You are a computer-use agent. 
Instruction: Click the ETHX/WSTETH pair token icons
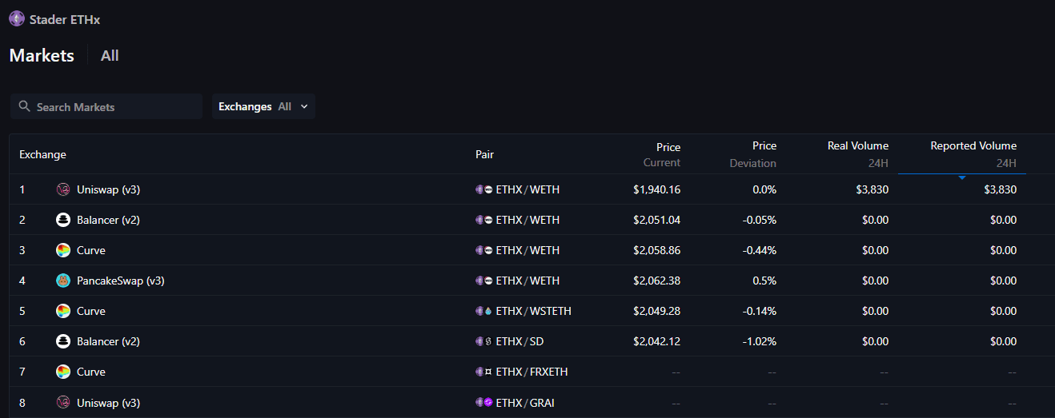(x=483, y=311)
